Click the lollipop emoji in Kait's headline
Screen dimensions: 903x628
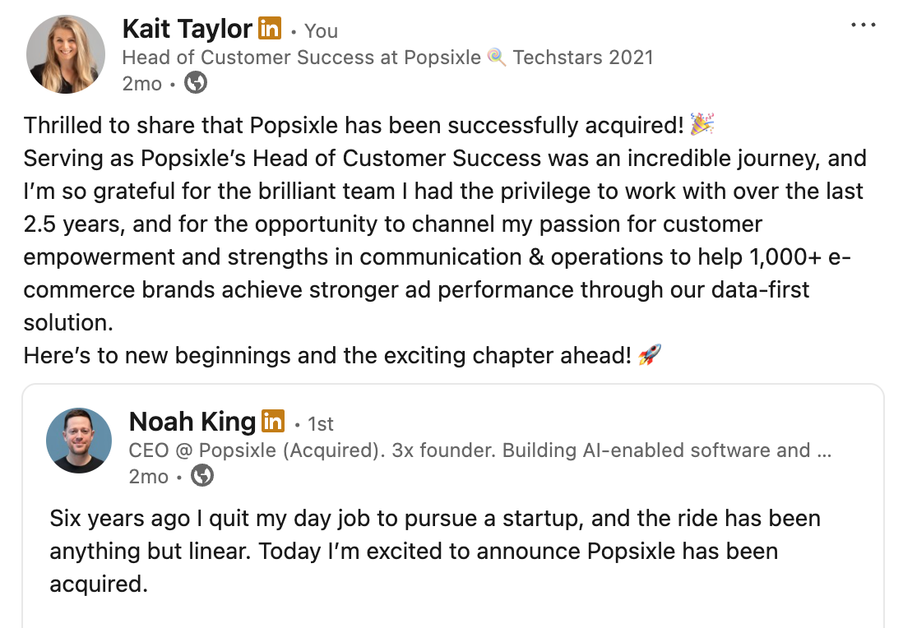(496, 58)
